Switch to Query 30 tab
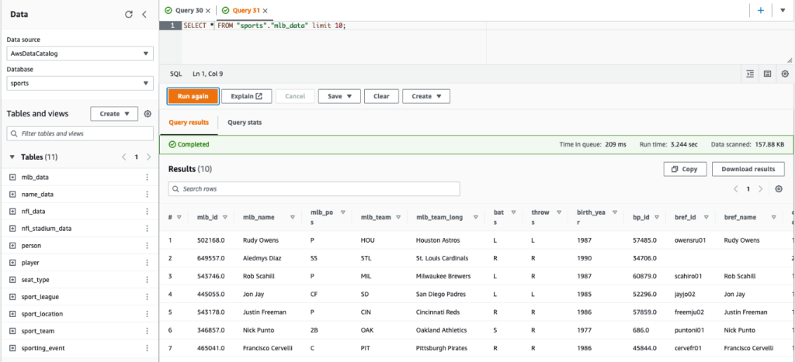Screen dimensions: 795x362 coord(189,10)
